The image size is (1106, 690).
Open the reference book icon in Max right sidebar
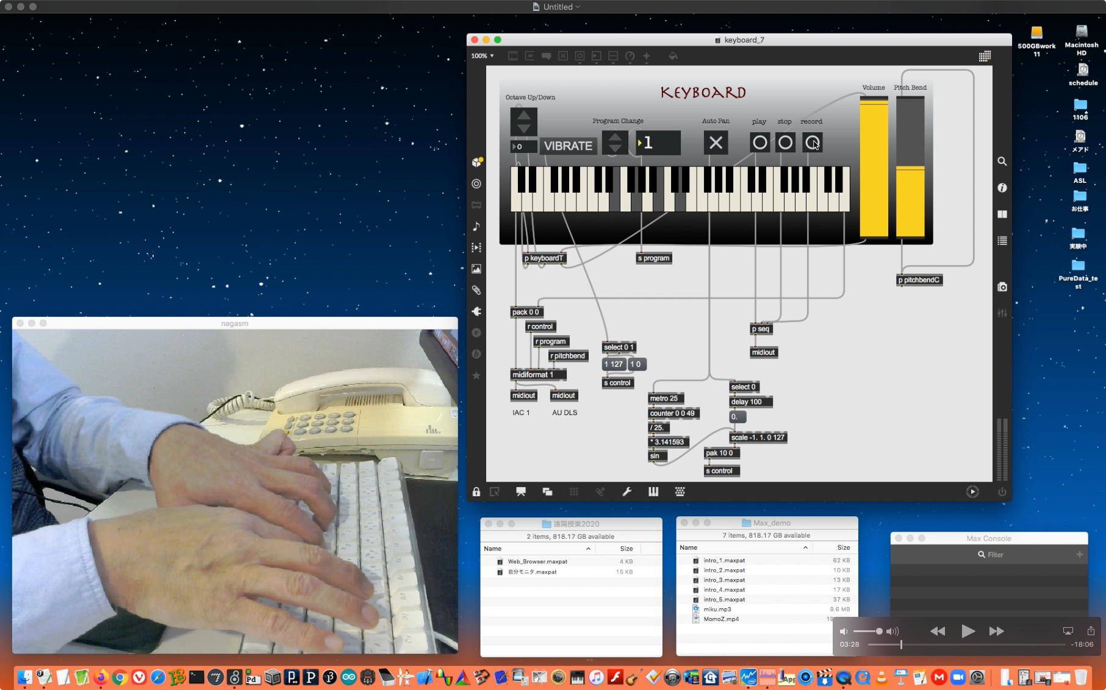point(1002,214)
